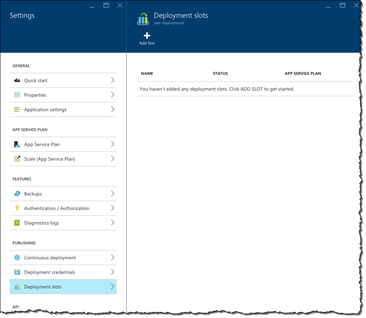Screen dimensions: 366x318
Task: Click the Authentication key icon
Action: (x=17, y=209)
